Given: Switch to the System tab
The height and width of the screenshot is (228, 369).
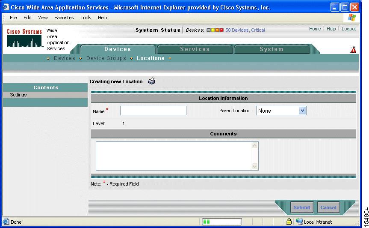Looking at the screenshot, I should click(272, 49).
